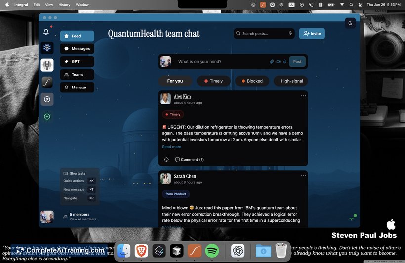Open options menu on Sarah Chen's post
The width and height of the screenshot is (405, 263).
click(303, 175)
